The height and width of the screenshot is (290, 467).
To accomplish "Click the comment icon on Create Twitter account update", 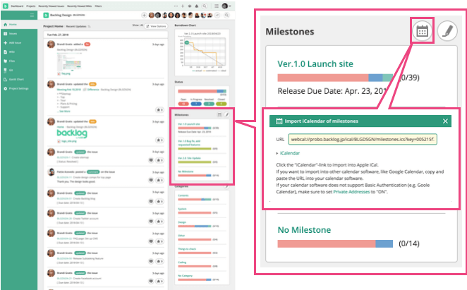I will (x=151, y=222).
